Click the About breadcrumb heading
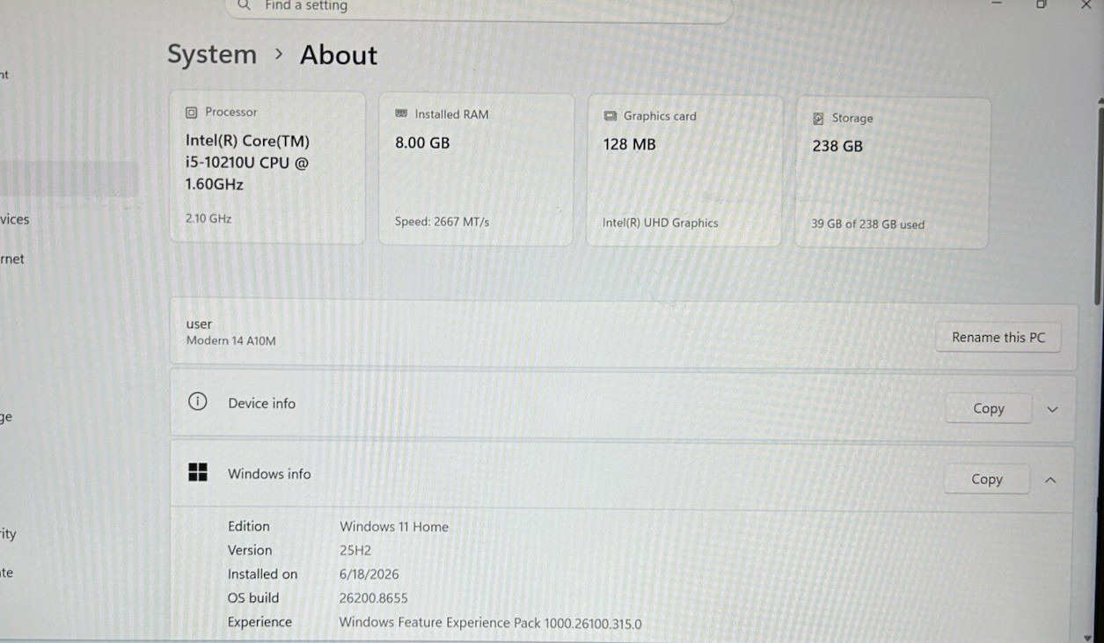Image resolution: width=1104 pixels, height=643 pixels. click(x=339, y=55)
